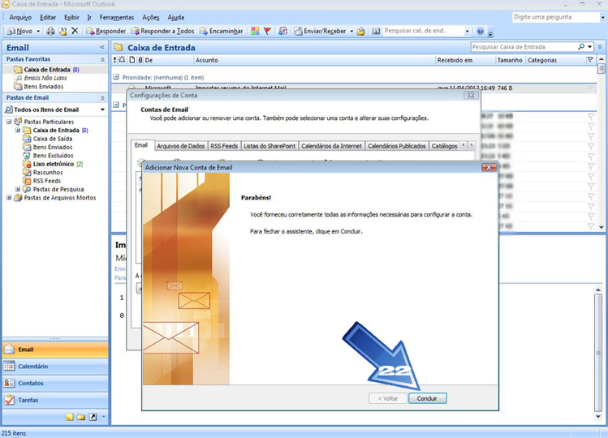
Task: Open the Novo dropdown arrow
Action: click(38, 31)
